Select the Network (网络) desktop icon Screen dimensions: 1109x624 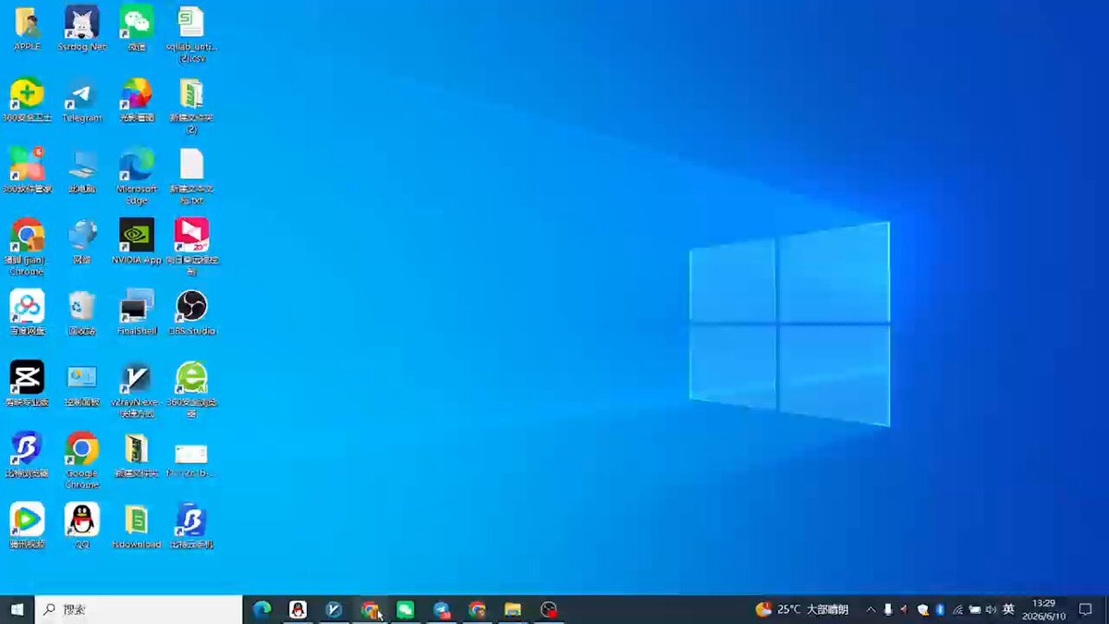point(81,241)
